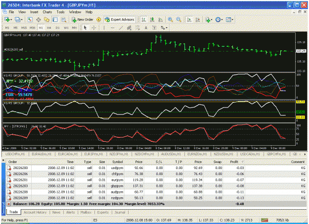
Task: Switch to the H4 timeframe
Action: [x=49, y=28]
